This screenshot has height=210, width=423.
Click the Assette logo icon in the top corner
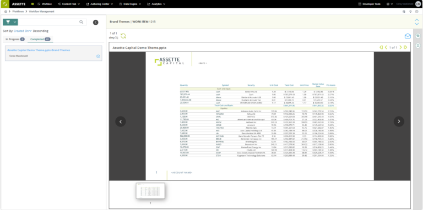point(4,4)
